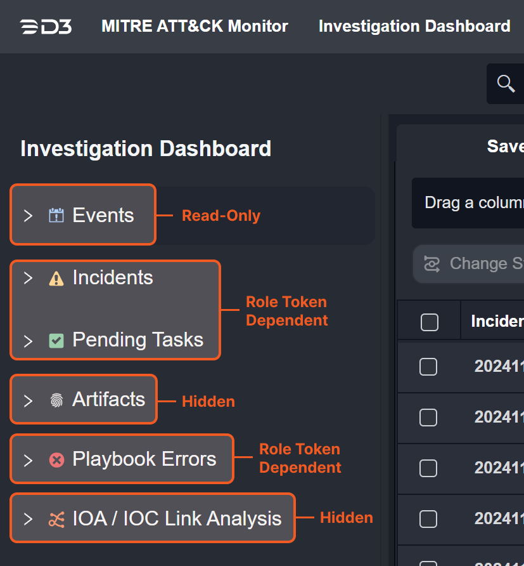This screenshot has height=566, width=524.
Task: Expand the Playbook Errors chevron
Action: [28, 460]
